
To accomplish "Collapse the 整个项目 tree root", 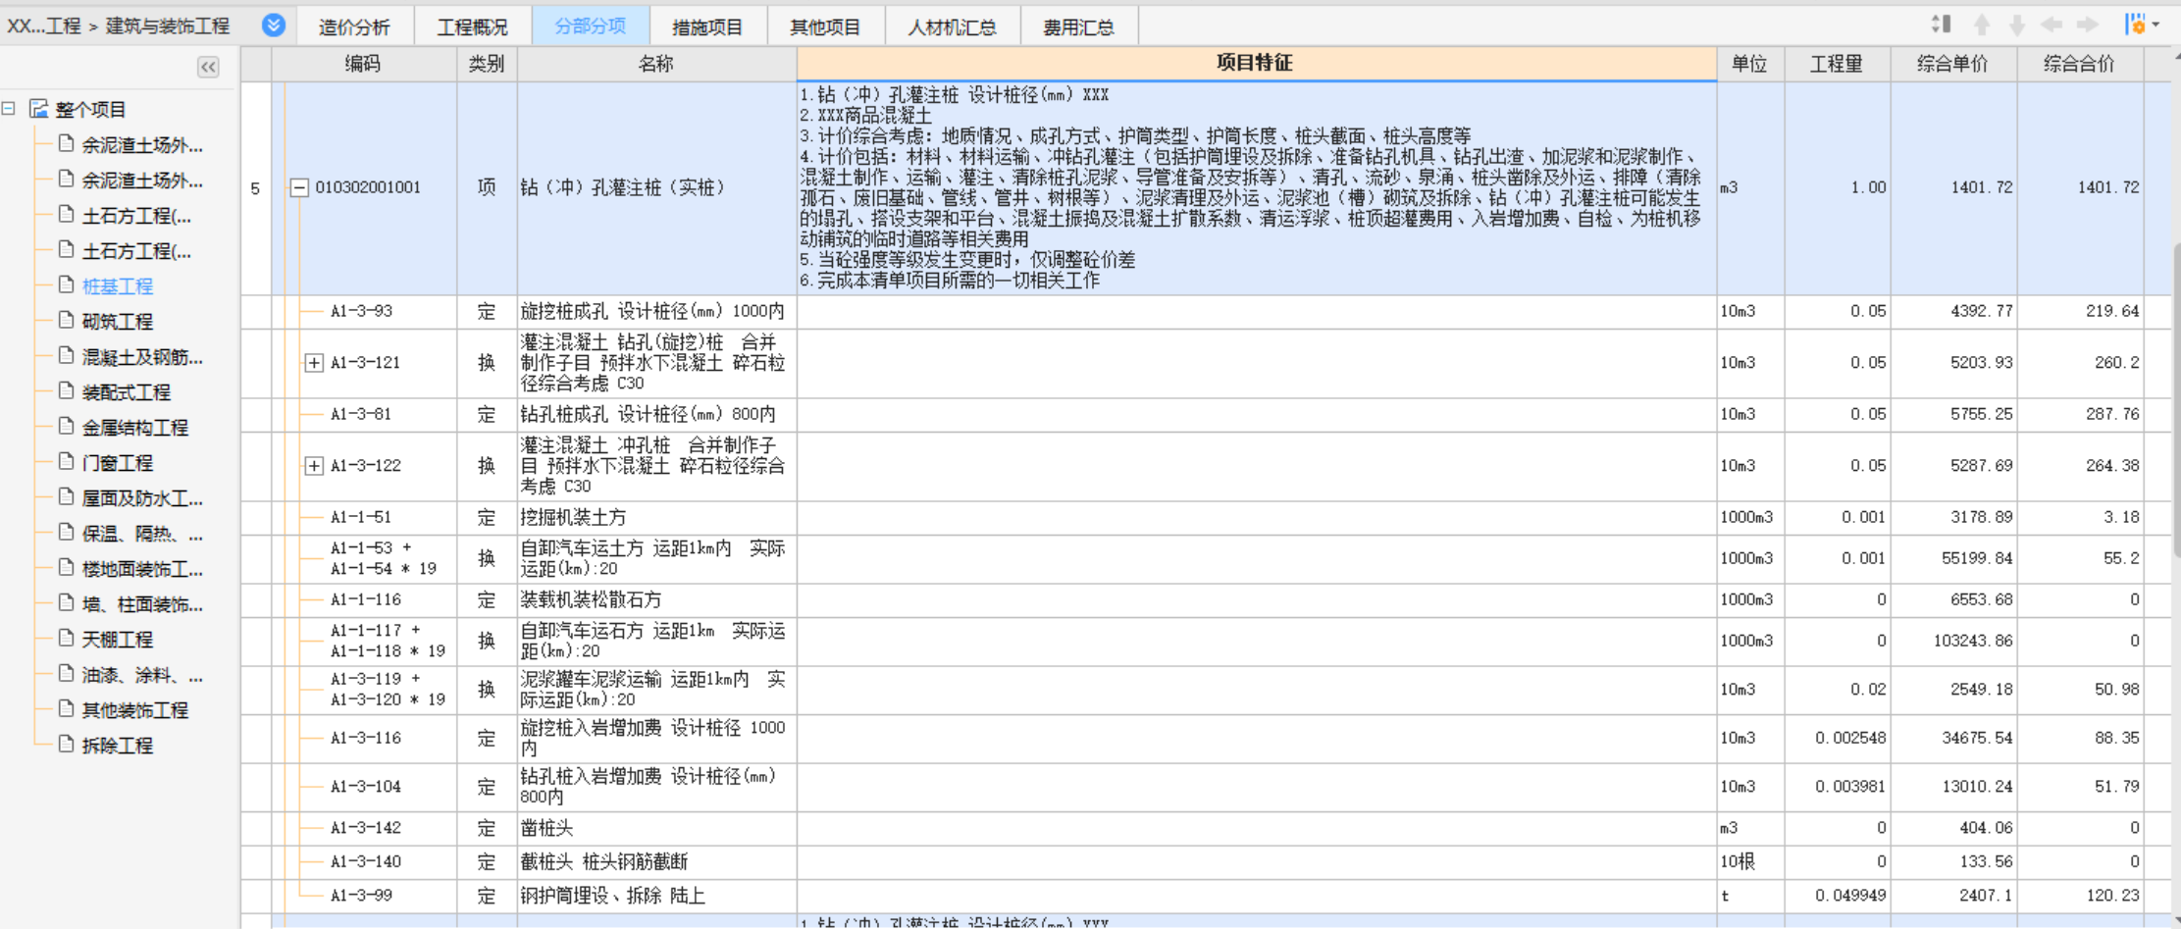I will point(9,109).
